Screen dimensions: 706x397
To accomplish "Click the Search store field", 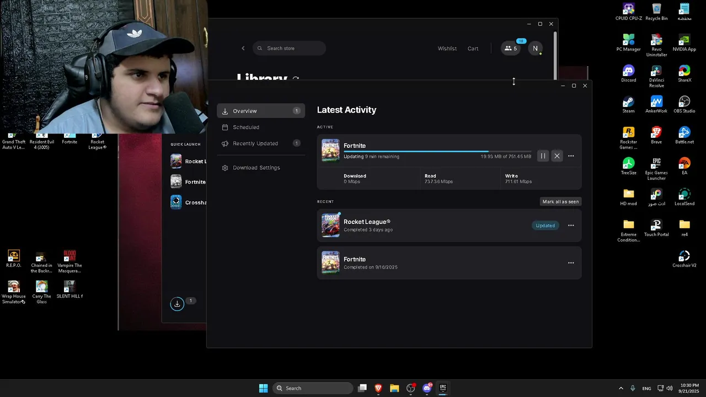I will 290,49.
